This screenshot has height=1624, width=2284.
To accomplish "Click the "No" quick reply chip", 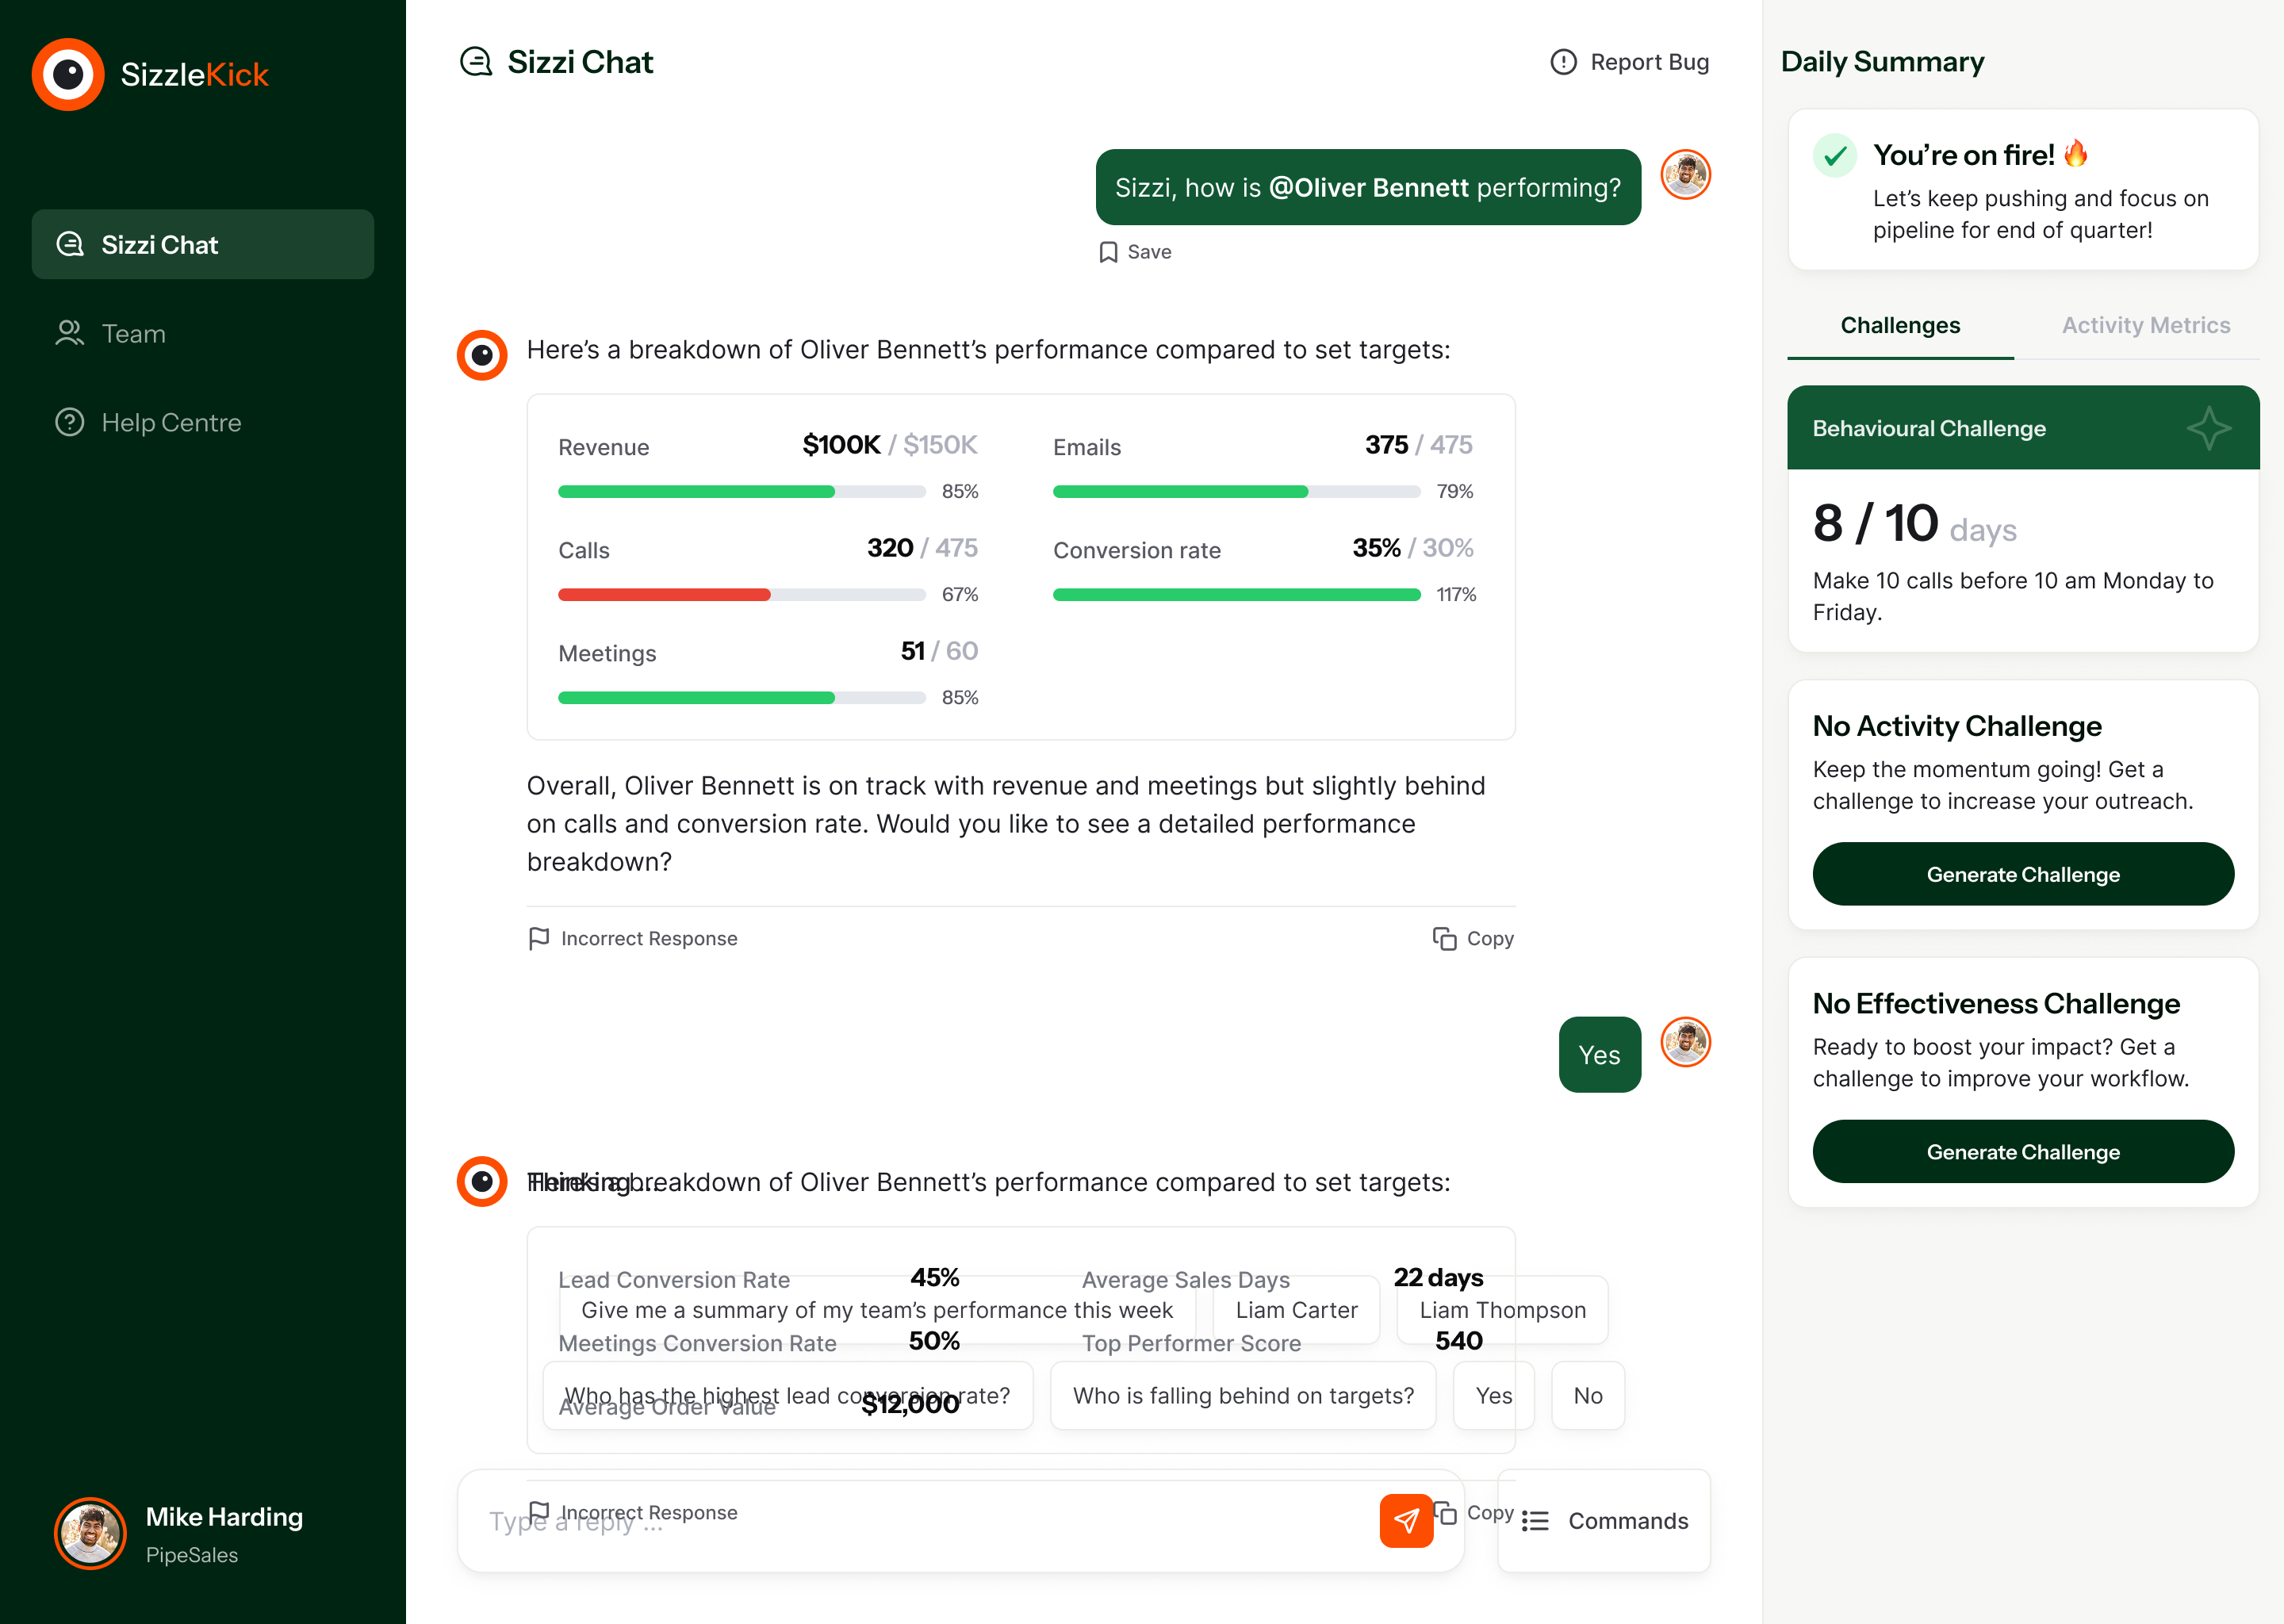I will [x=1587, y=1395].
